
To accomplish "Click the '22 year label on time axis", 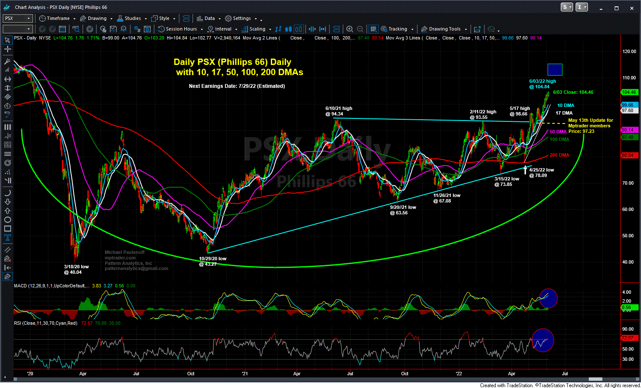I will [x=459, y=374].
